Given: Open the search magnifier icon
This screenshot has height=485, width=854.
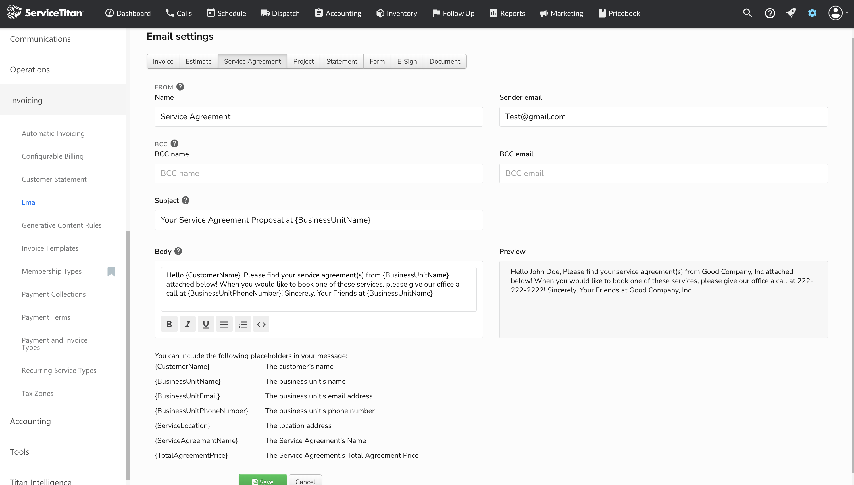Looking at the screenshot, I should (x=747, y=13).
